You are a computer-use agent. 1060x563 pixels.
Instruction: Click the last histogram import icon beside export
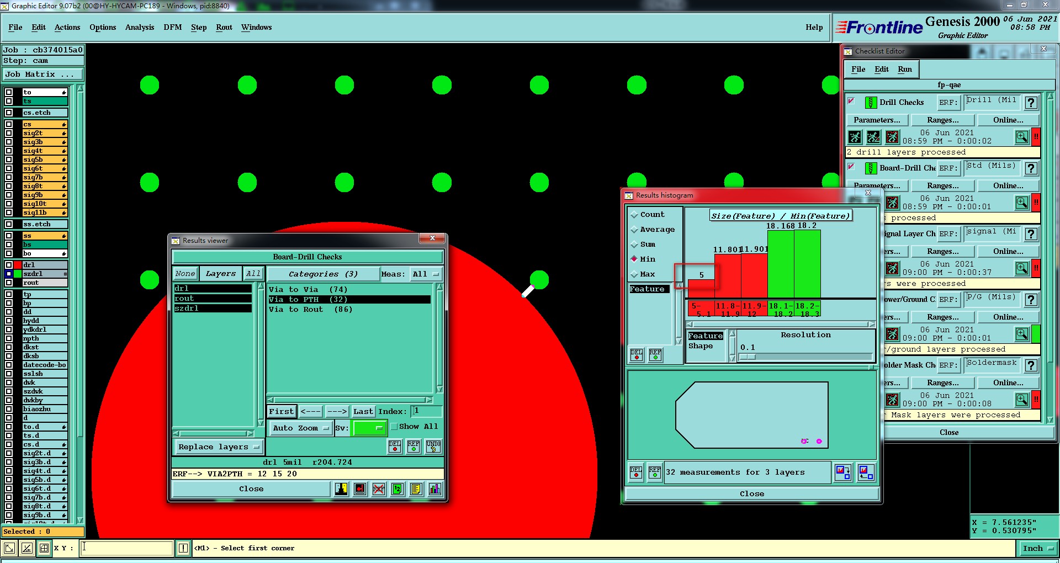866,472
